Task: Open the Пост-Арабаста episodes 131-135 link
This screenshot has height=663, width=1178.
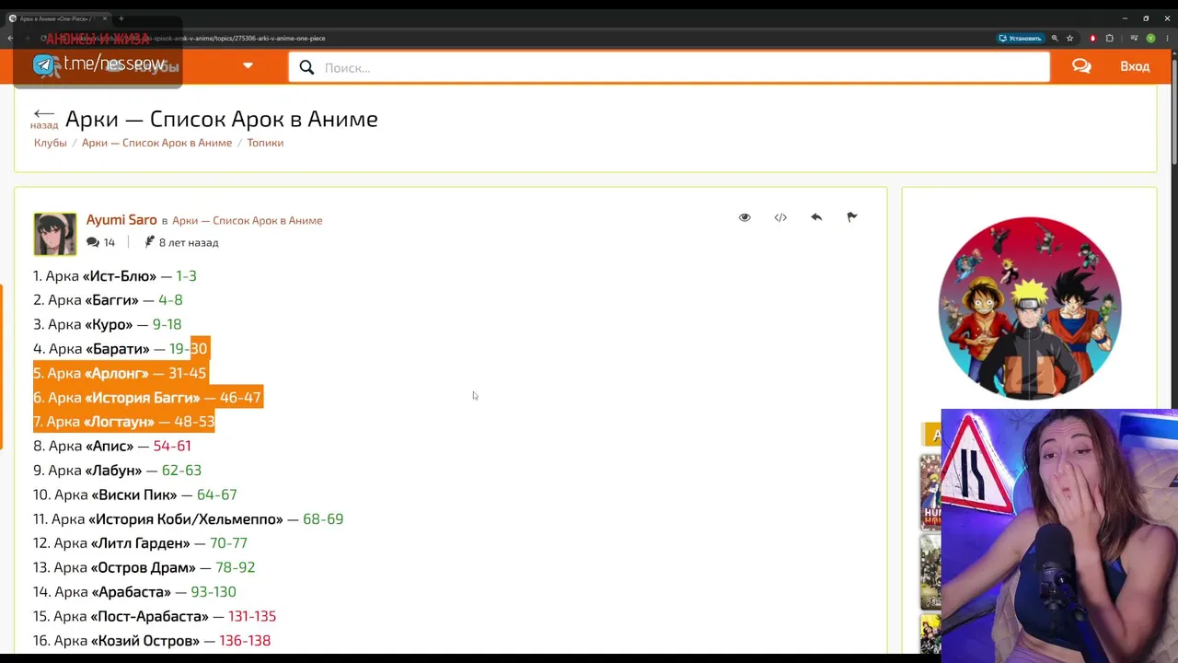Action: [252, 617]
